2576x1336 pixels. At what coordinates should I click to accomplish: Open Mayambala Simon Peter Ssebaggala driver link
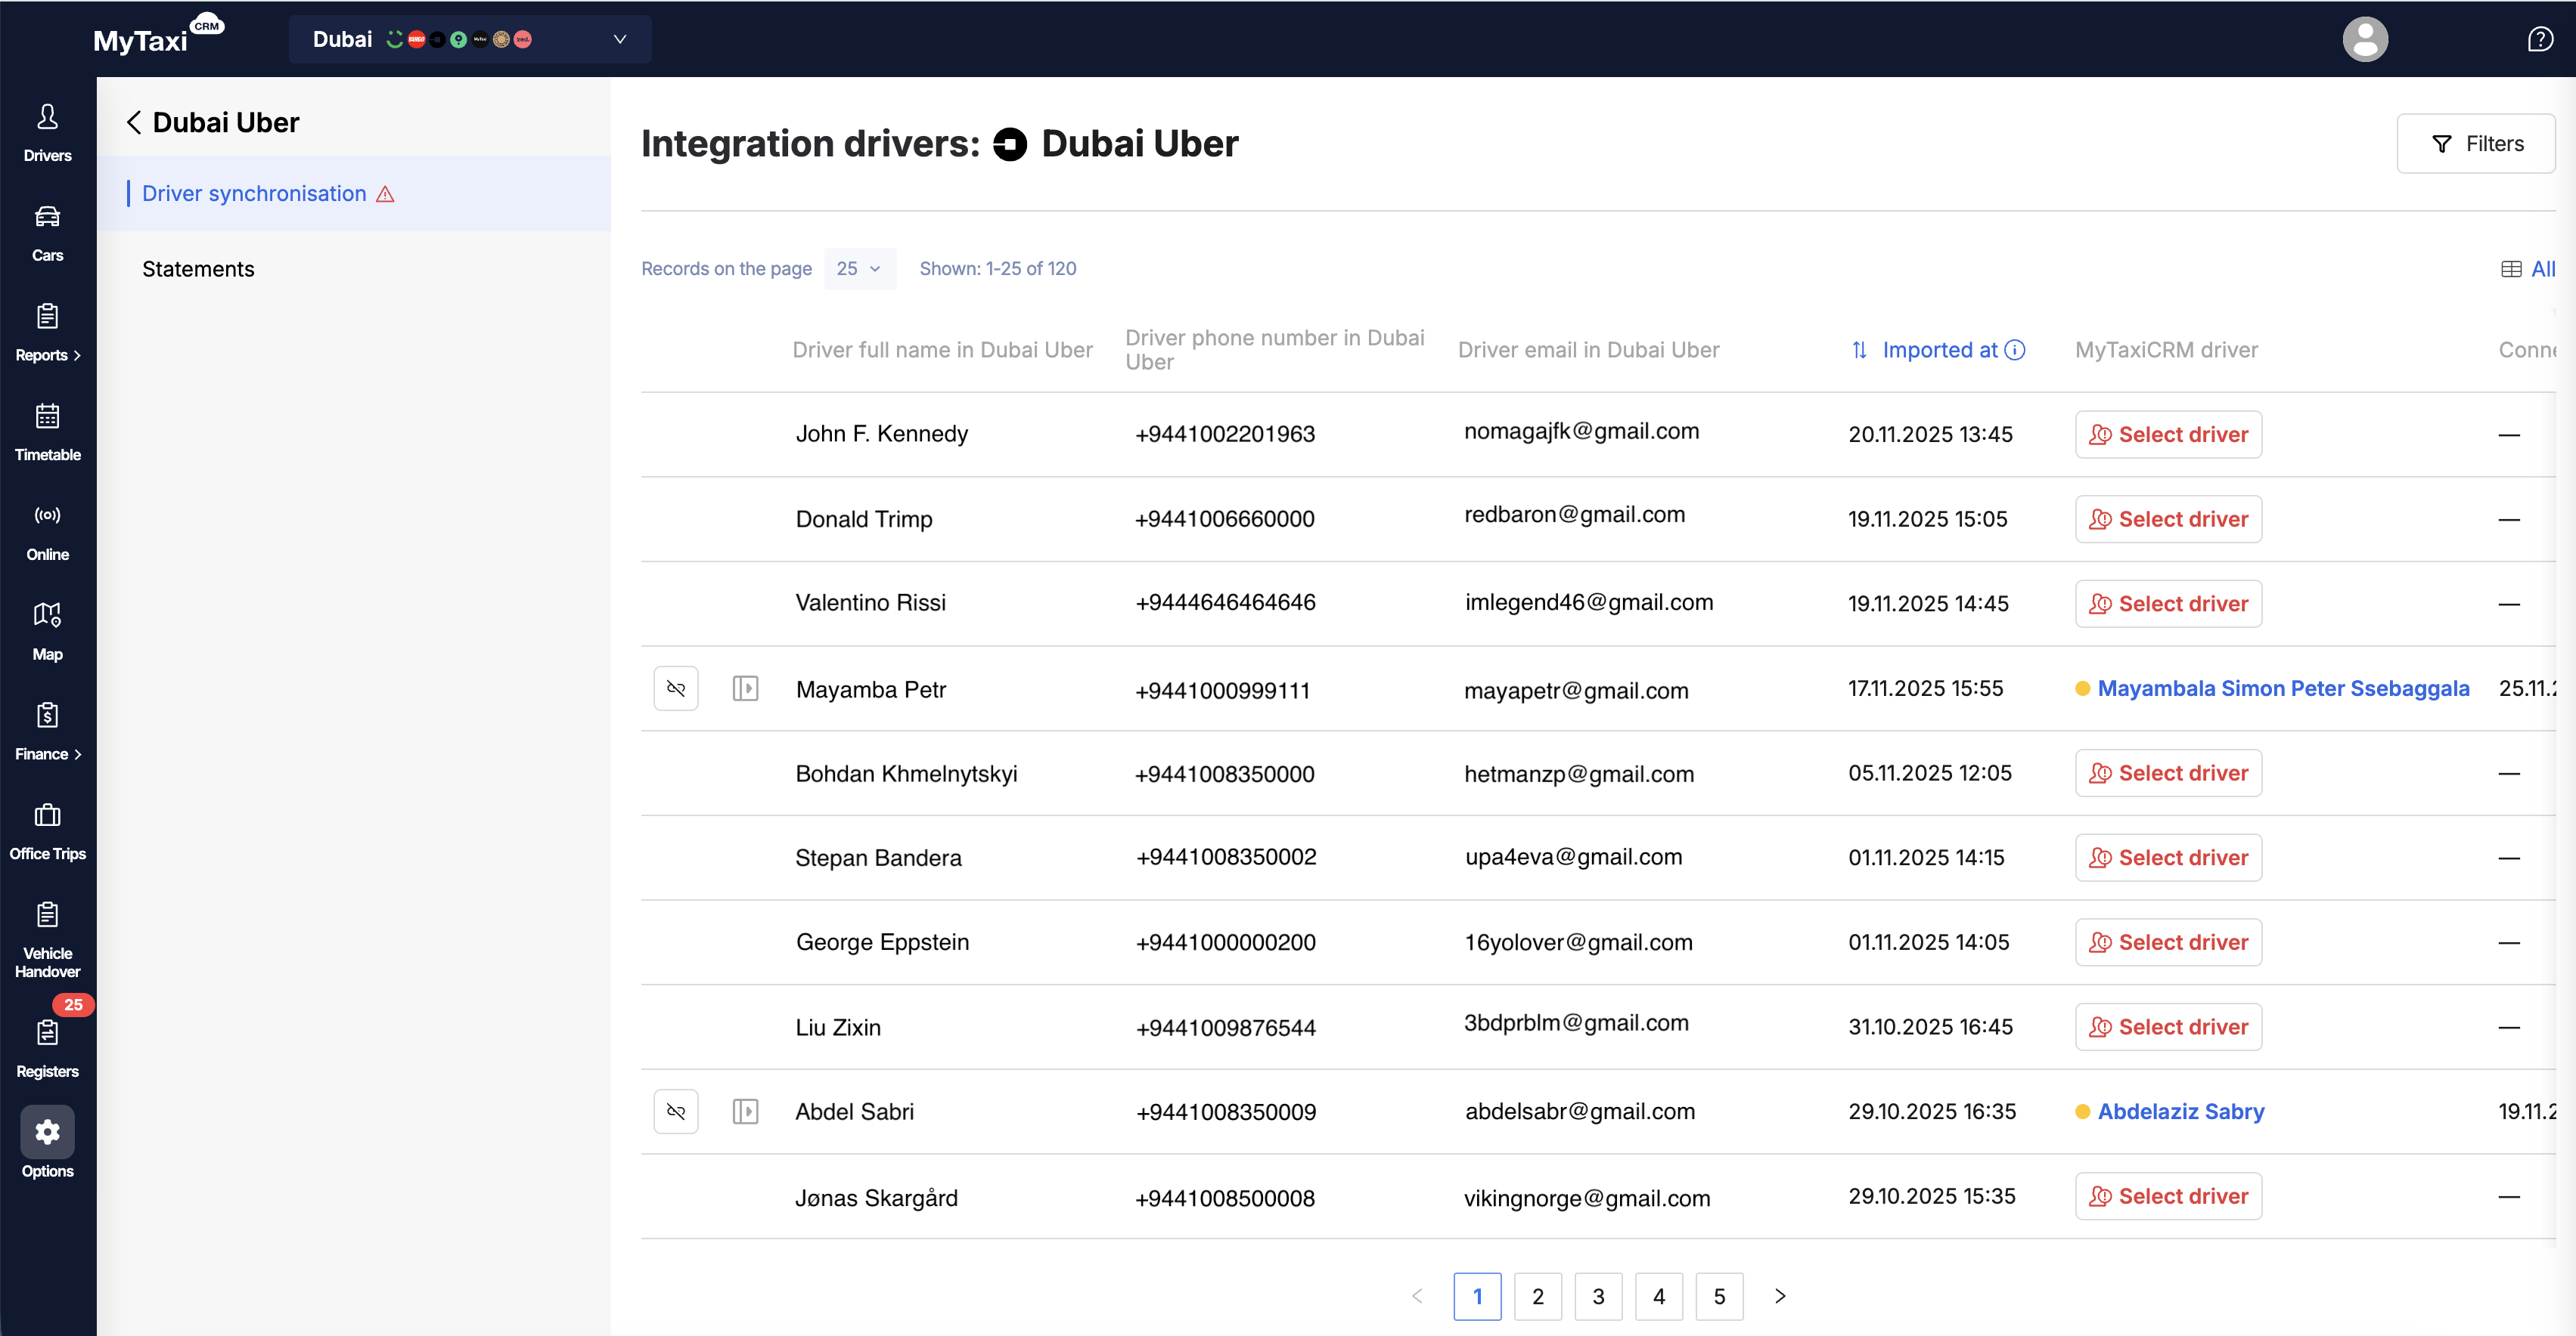(2283, 688)
